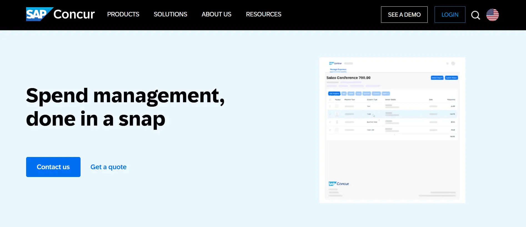526x227 pixels.
Task: Open the SOLUTIONS menu
Action: click(170, 14)
